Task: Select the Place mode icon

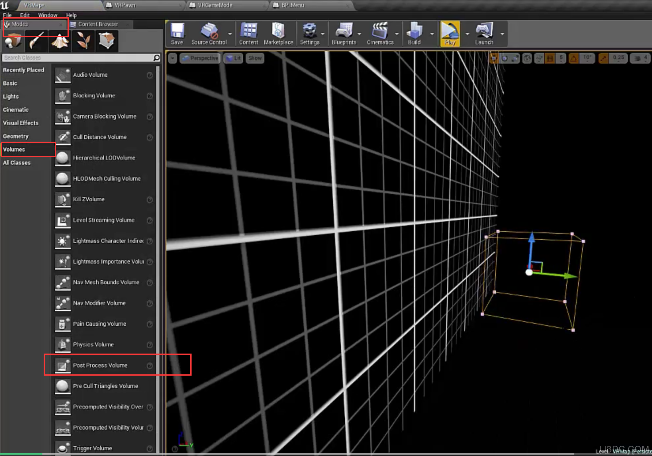Action: point(13,41)
